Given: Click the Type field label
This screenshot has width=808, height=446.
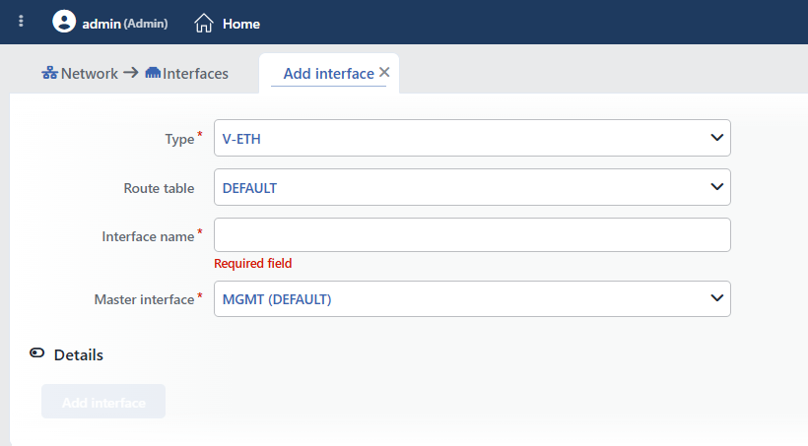Looking at the screenshot, I should [x=179, y=139].
